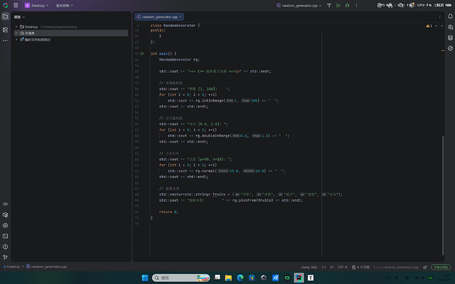
Task: Open the Notifications bell panel
Action: click(450, 16)
